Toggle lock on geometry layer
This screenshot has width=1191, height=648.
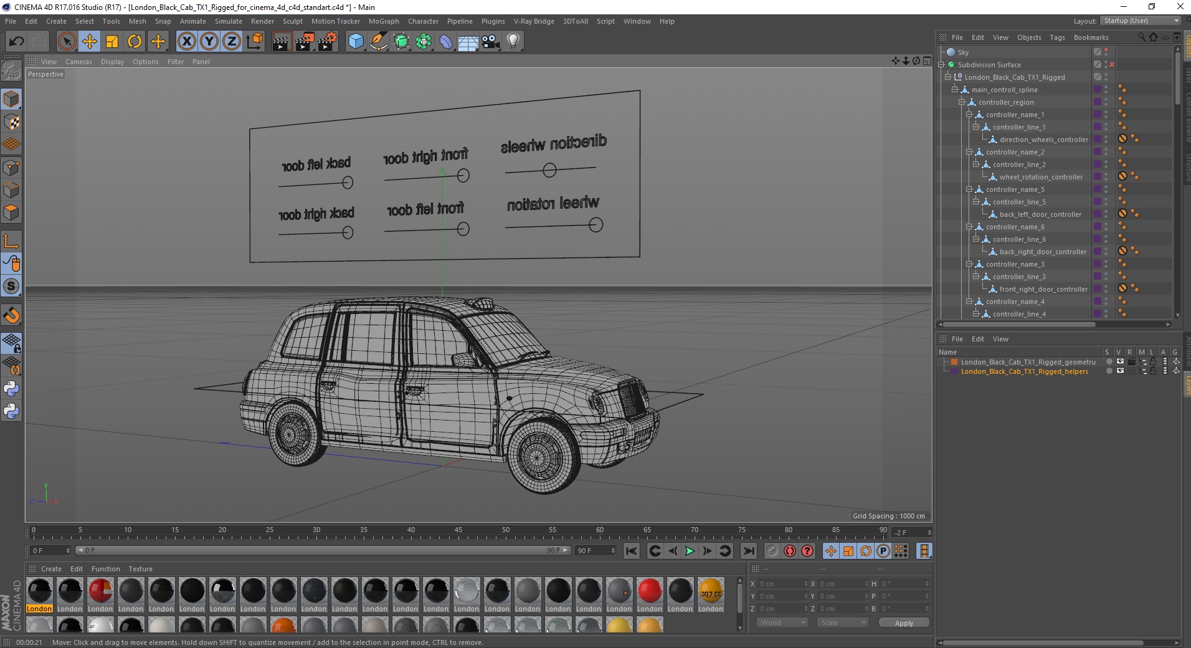click(x=1153, y=361)
